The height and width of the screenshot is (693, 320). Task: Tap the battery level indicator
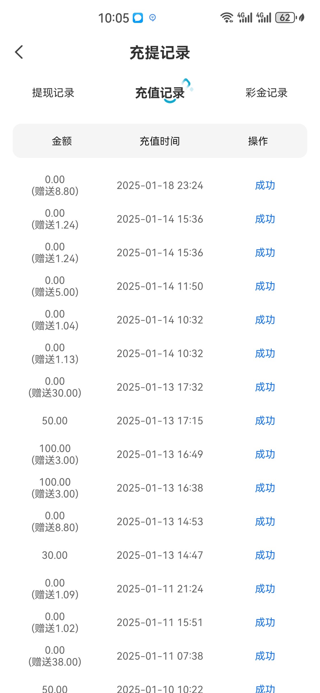(x=285, y=18)
